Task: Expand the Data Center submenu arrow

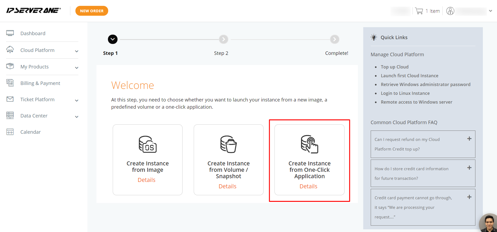Action: [x=77, y=117]
